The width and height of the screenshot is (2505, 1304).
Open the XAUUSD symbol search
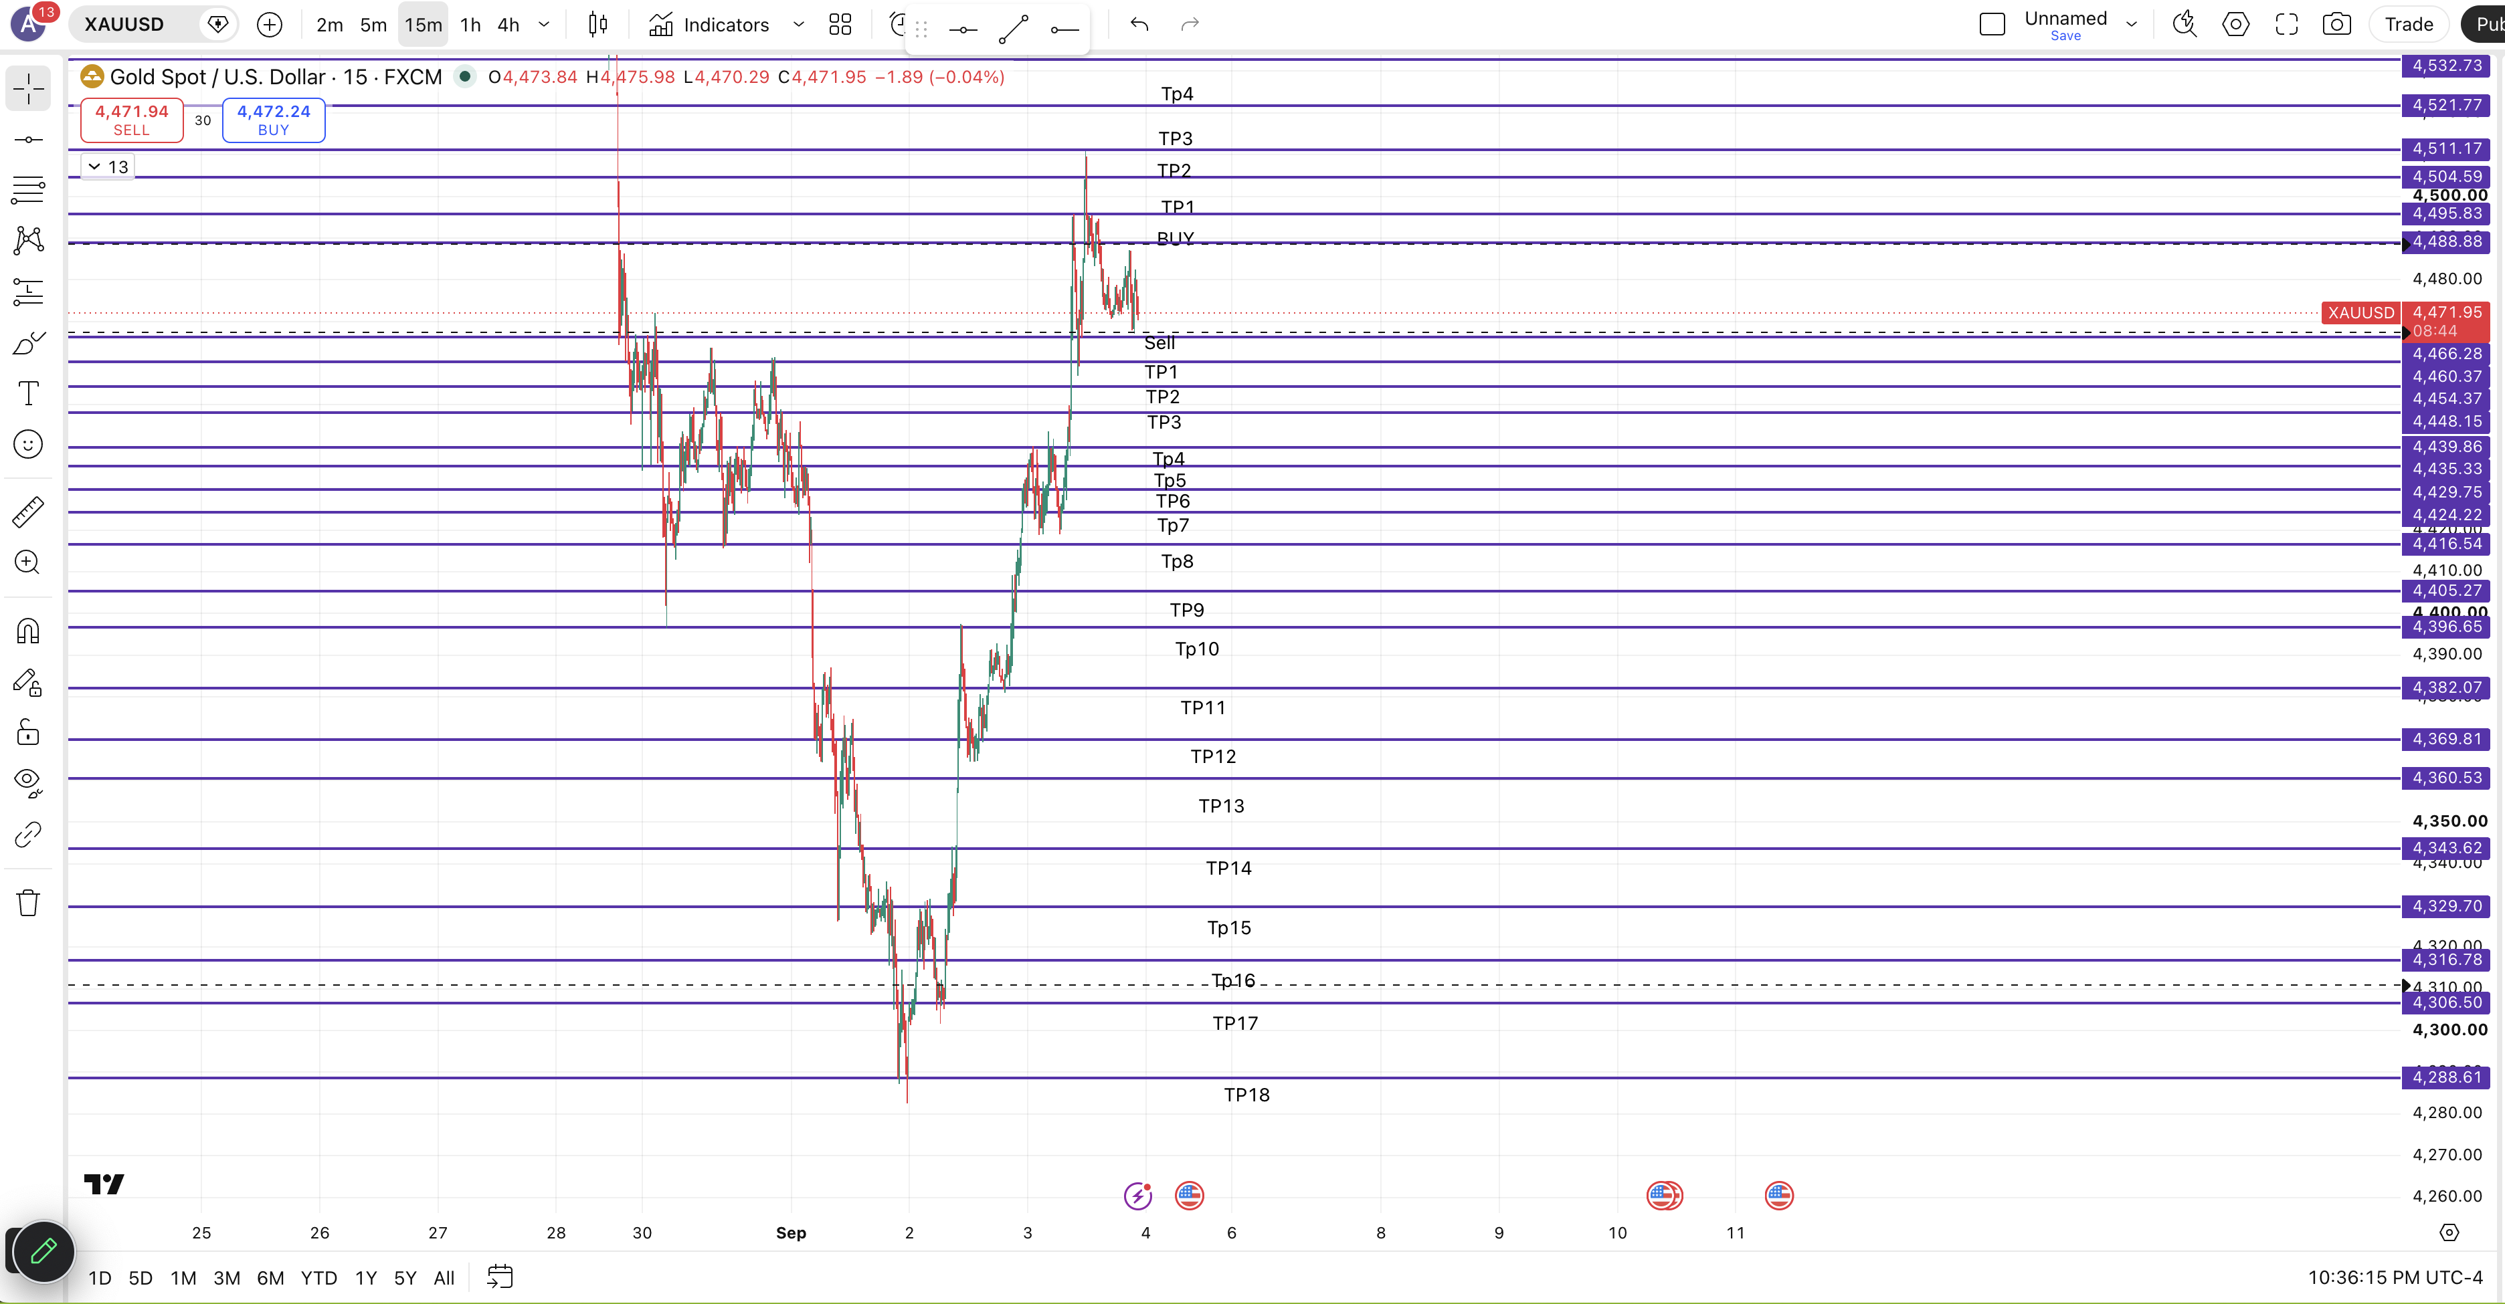click(x=124, y=24)
